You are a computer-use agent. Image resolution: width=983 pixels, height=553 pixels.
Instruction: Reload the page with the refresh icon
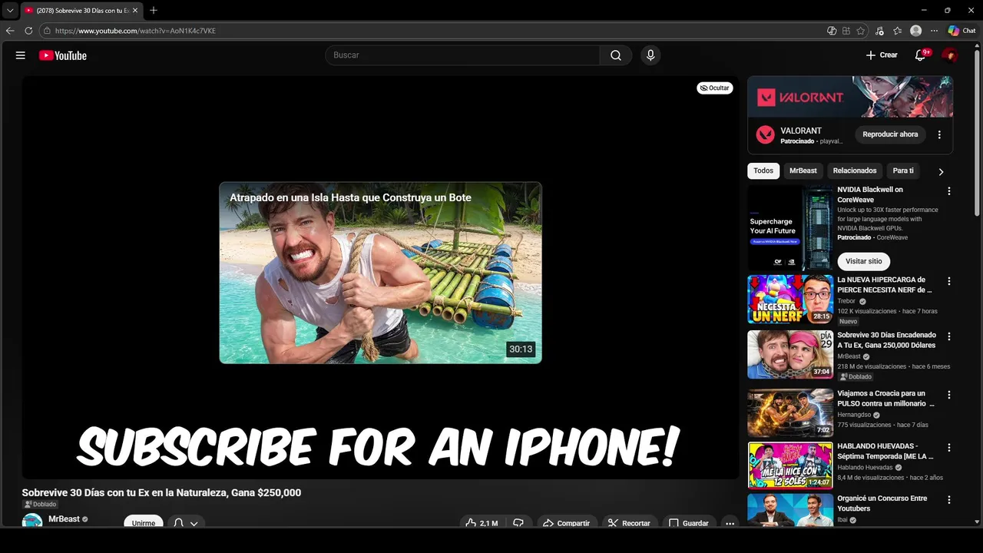[28, 31]
